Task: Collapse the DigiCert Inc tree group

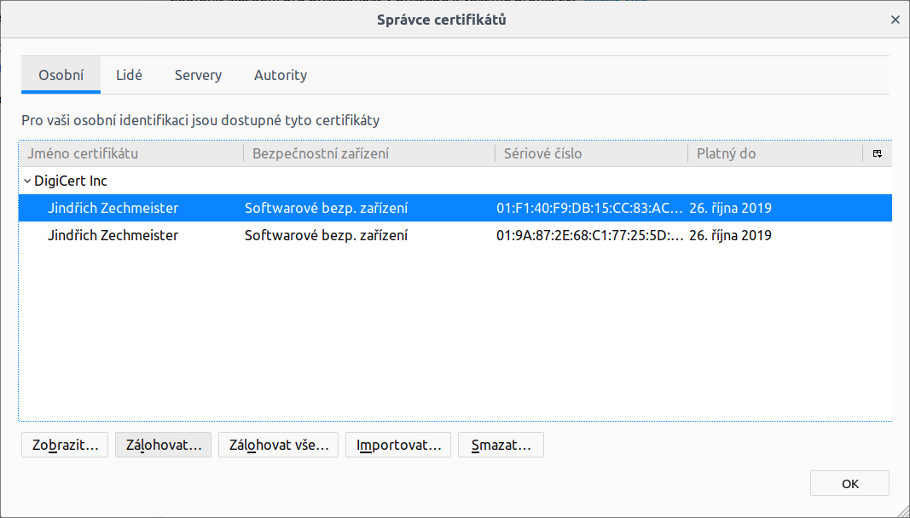Action: coord(26,181)
